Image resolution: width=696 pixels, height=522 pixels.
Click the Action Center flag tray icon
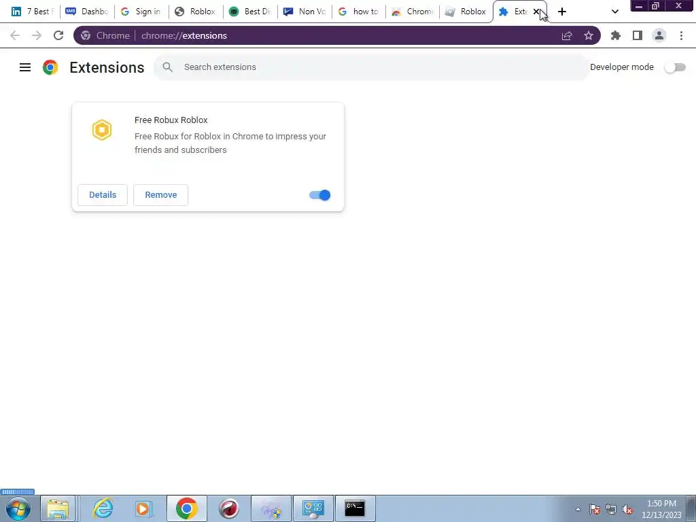click(595, 509)
